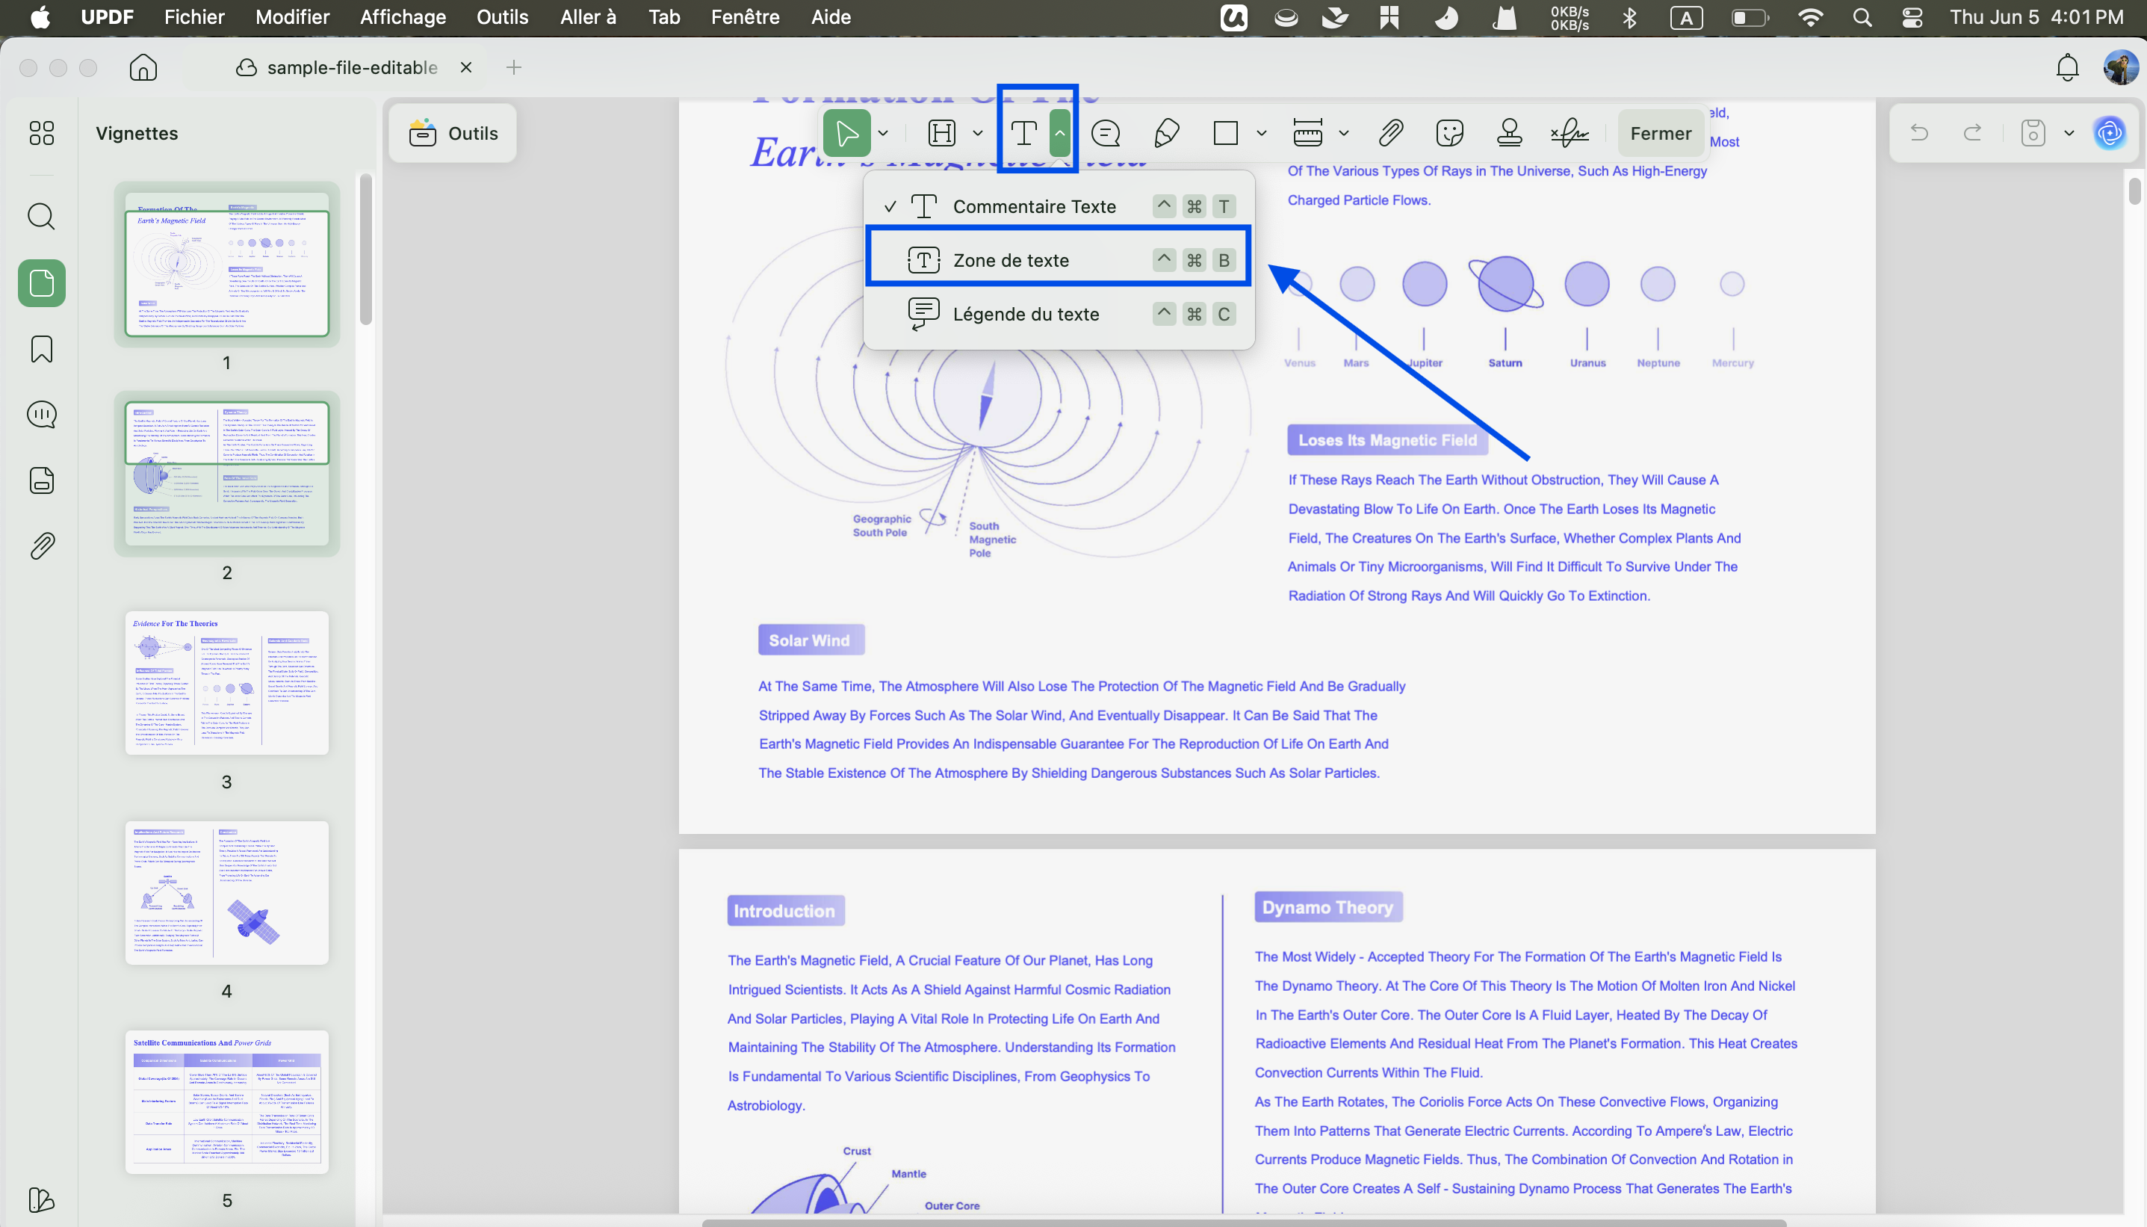Click the Outils button
The image size is (2147, 1227).
[453, 133]
